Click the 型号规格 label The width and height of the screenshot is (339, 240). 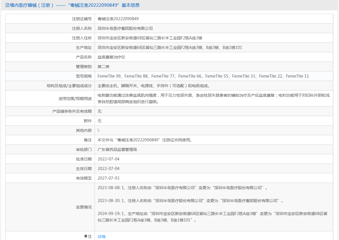(x=84, y=76)
